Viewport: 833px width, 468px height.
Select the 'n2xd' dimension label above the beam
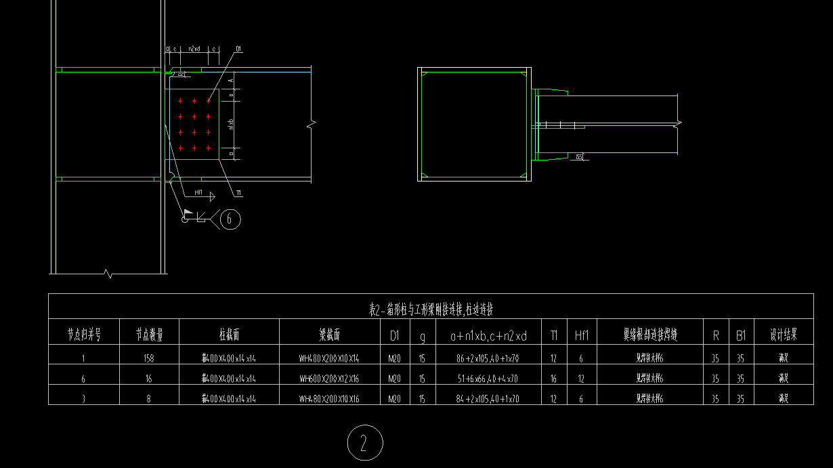coord(194,49)
